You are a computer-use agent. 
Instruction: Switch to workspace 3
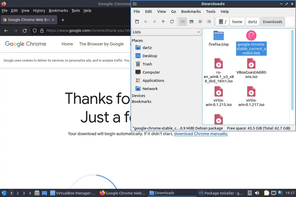click(x=24, y=193)
